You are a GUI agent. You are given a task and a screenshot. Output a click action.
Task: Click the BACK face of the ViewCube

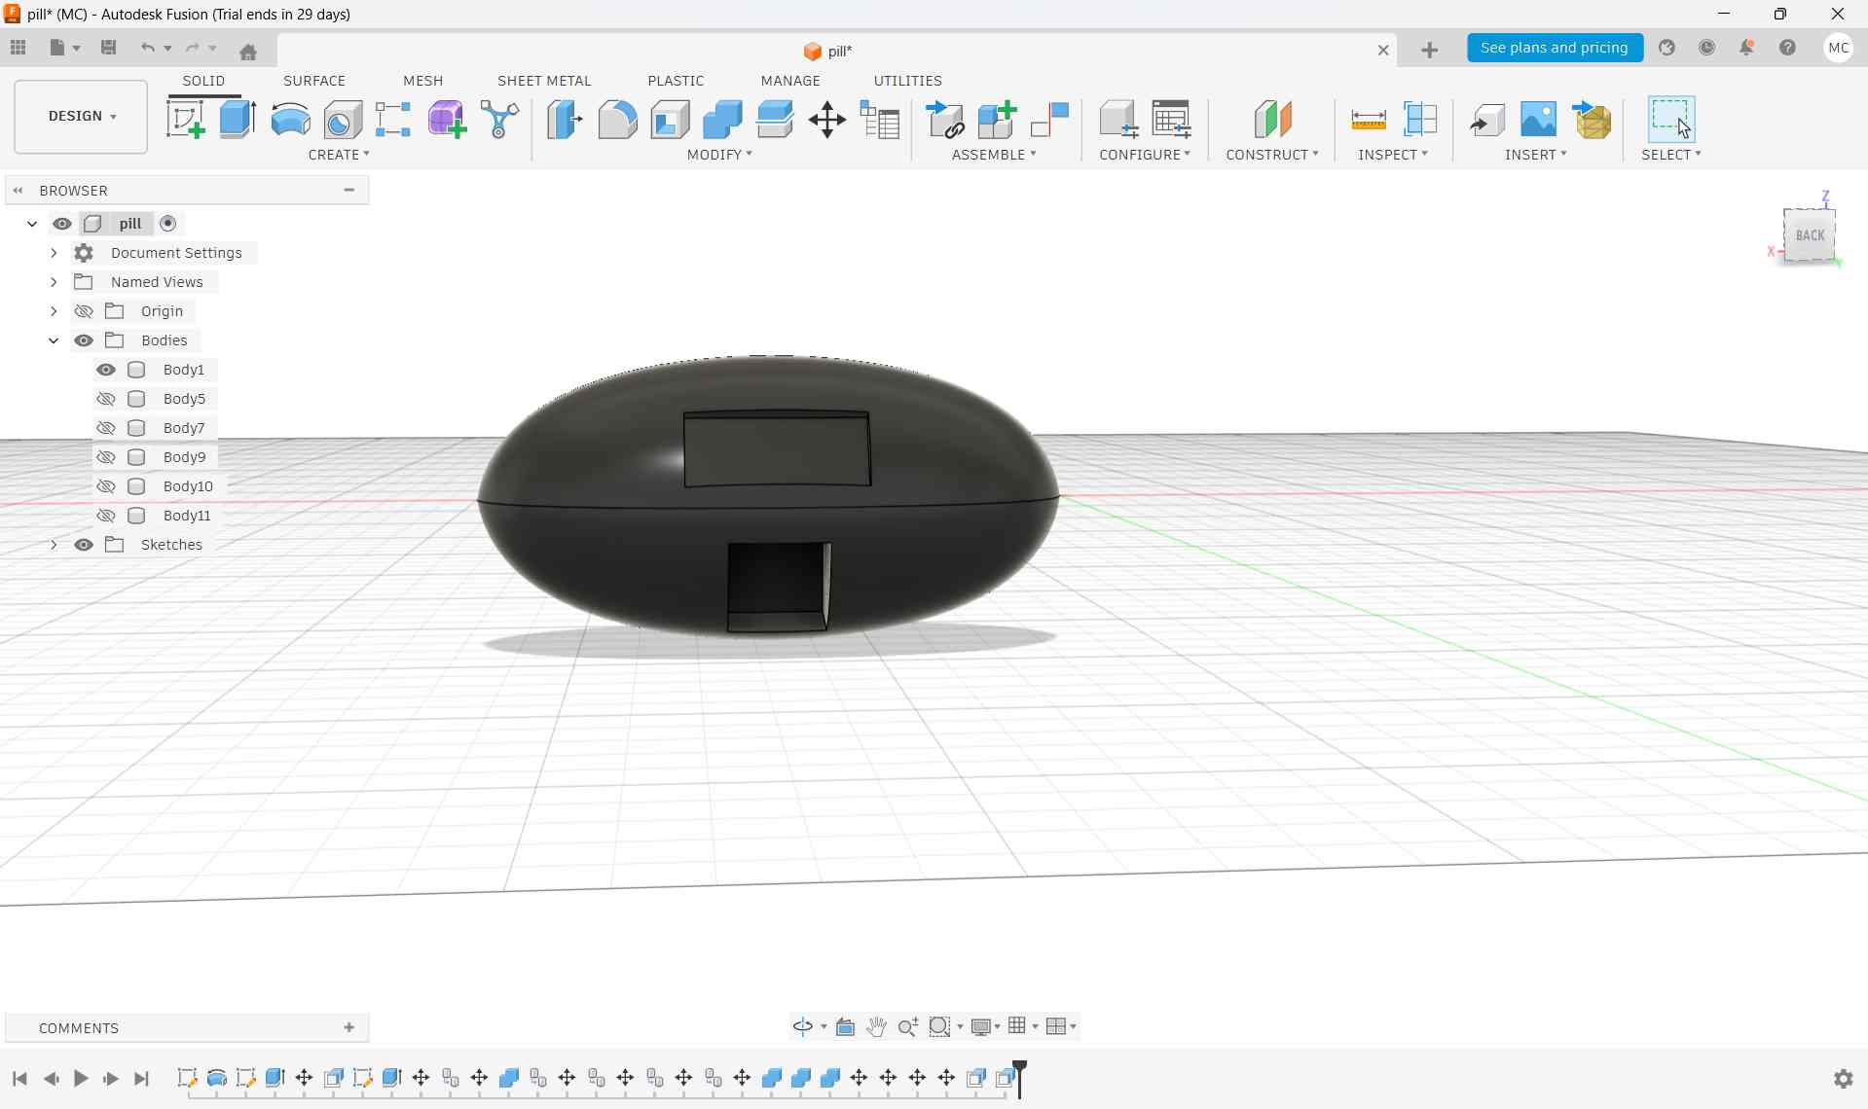(x=1810, y=235)
